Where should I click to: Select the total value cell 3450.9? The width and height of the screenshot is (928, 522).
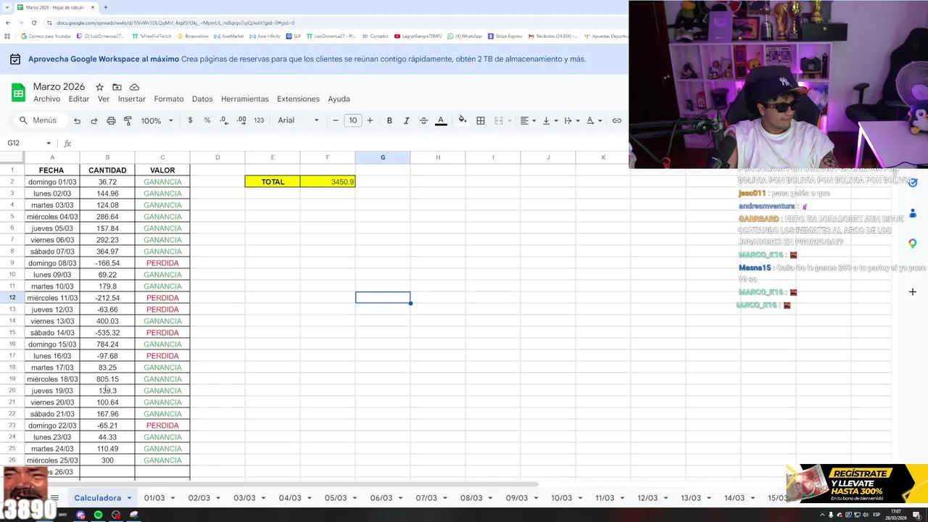(x=328, y=182)
